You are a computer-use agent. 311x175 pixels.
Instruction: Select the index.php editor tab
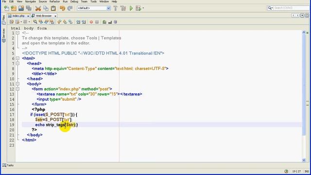[18, 16]
